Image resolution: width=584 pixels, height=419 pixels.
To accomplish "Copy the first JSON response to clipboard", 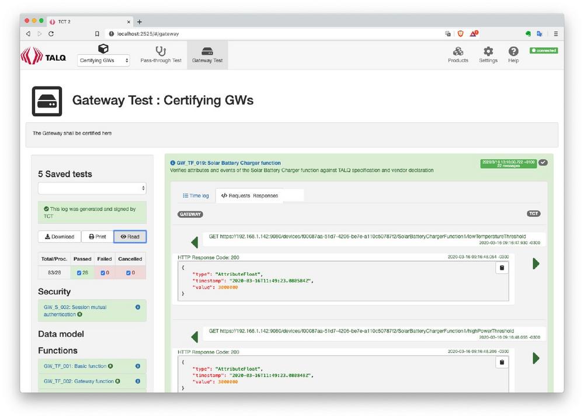I will [x=502, y=268].
